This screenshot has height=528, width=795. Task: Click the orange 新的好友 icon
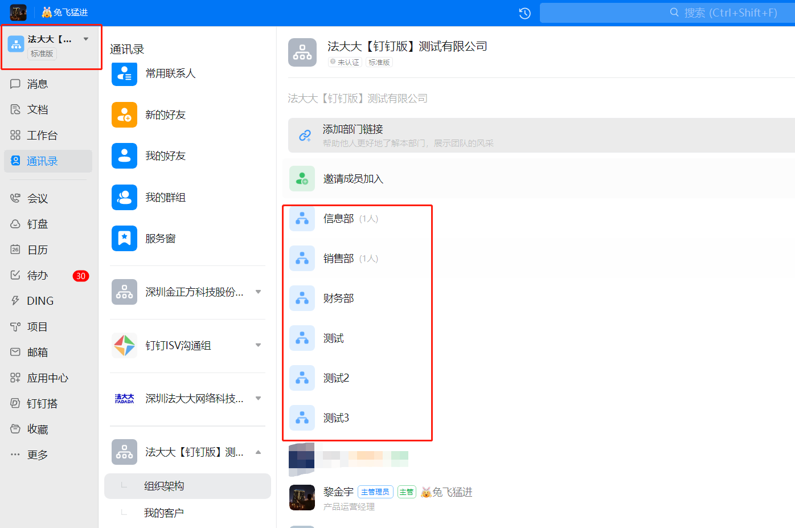point(124,114)
